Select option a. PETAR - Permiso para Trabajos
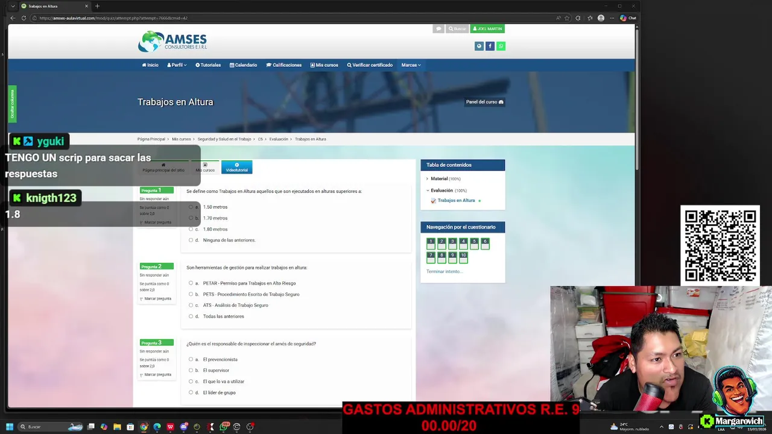This screenshot has height=434, width=772. pyautogui.click(x=191, y=283)
